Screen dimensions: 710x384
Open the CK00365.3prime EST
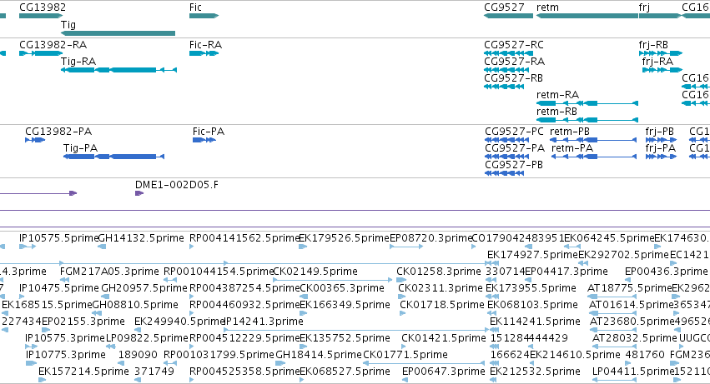pos(304,297)
